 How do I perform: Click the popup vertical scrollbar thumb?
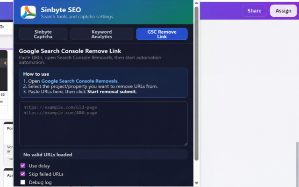pyautogui.click(x=196, y=84)
